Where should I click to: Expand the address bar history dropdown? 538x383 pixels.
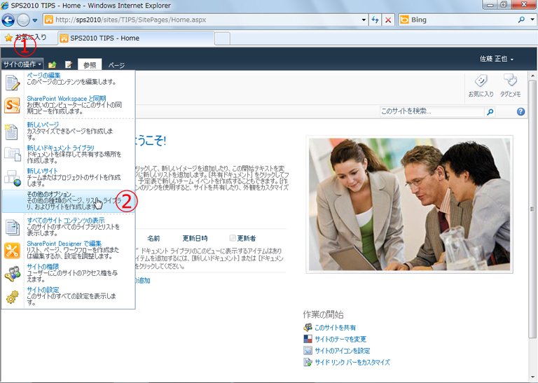click(x=364, y=20)
